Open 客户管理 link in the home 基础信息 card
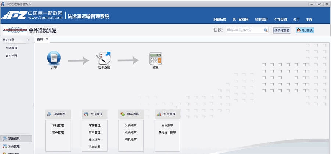 click(x=58, y=132)
